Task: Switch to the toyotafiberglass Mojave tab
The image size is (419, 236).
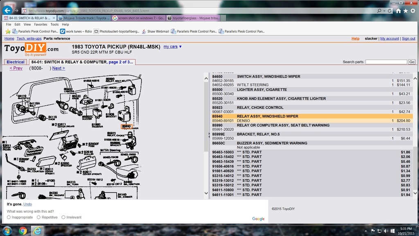Action: (194, 18)
